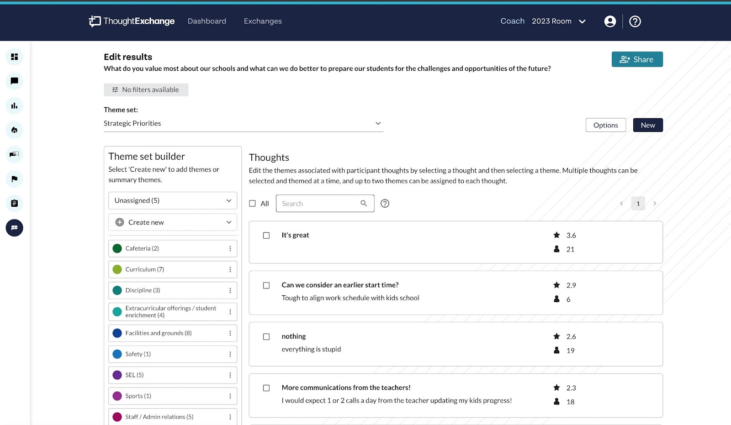Expand the Strategic Priorities theme set dropdown
Image resolution: width=731 pixels, height=425 pixels.
tap(244, 123)
